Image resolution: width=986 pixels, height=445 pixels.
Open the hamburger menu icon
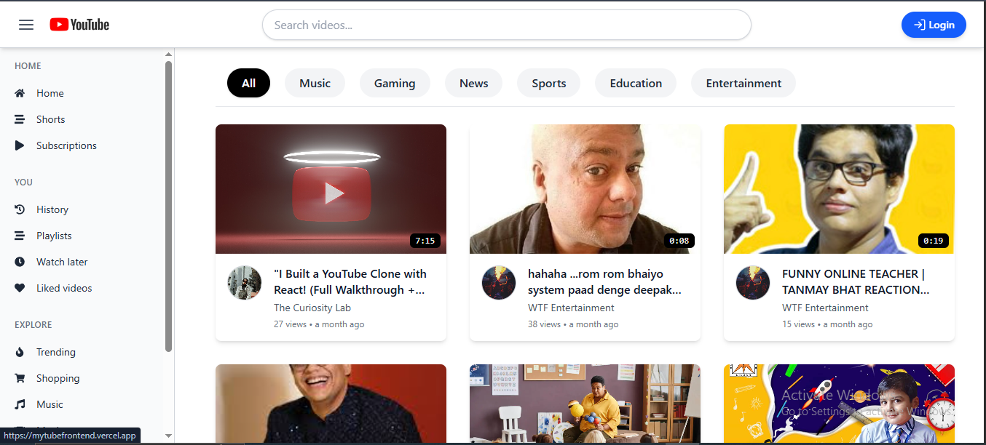pyautogui.click(x=26, y=25)
